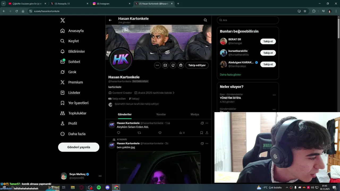Open Listeler in the sidebar

tap(70, 93)
